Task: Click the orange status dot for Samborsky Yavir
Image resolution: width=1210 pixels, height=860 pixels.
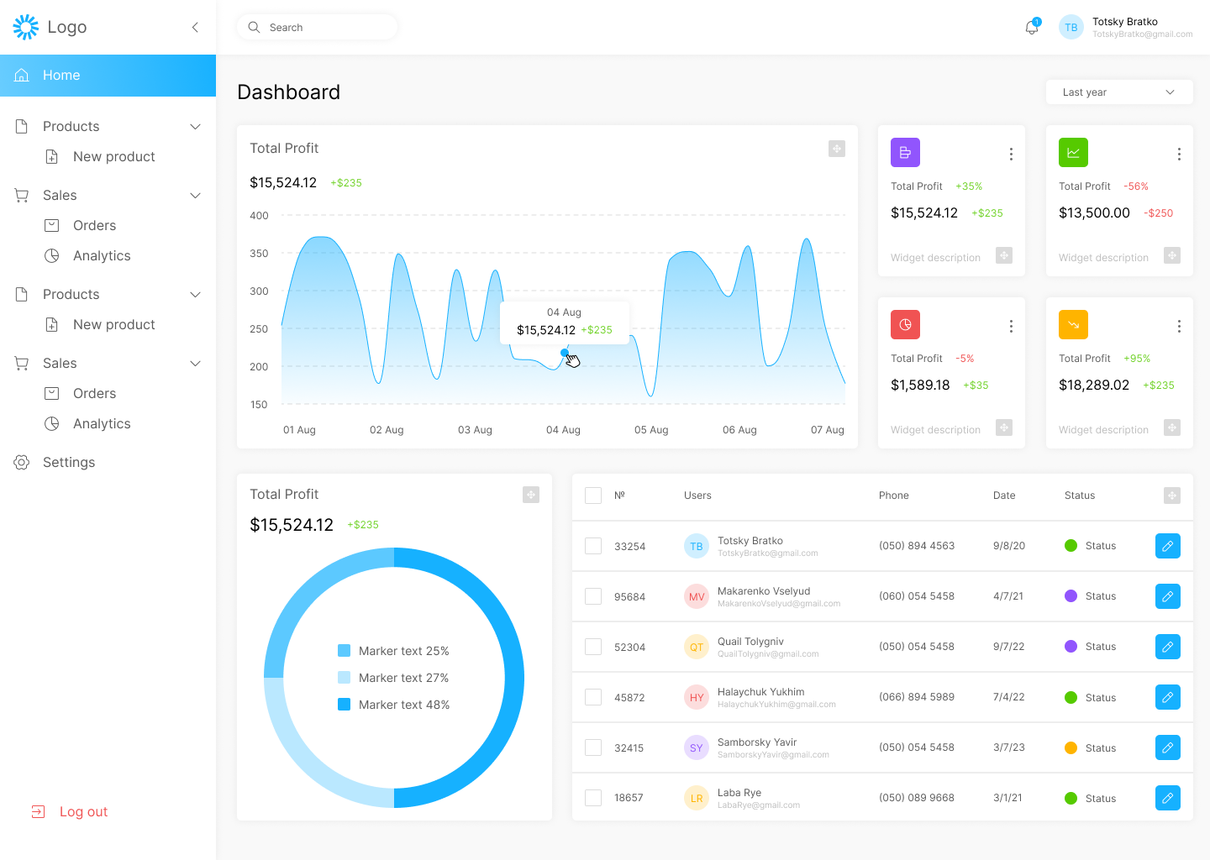Action: 1071,747
